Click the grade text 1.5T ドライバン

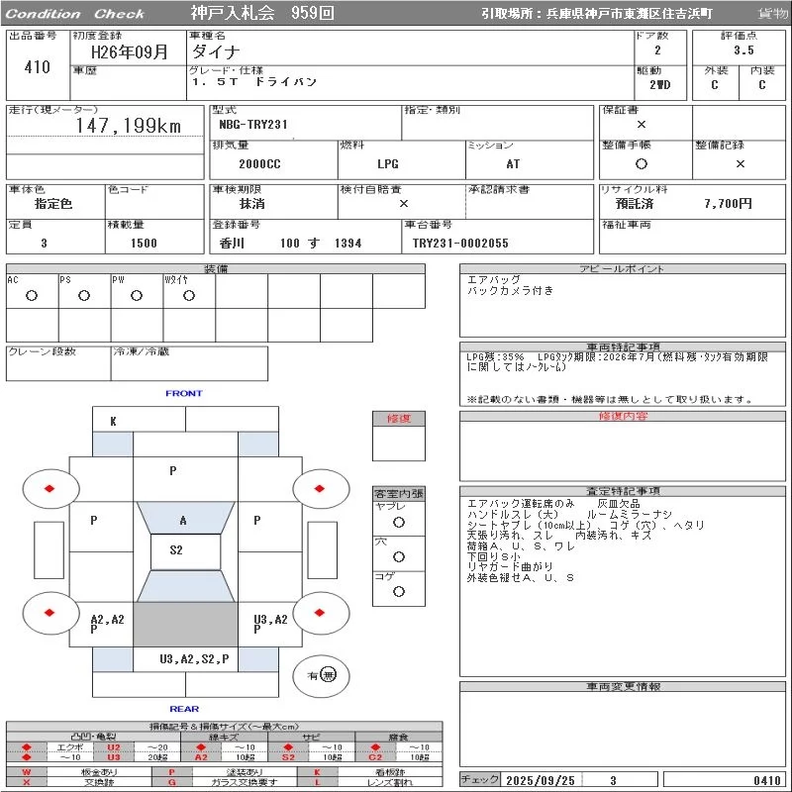click(x=254, y=82)
